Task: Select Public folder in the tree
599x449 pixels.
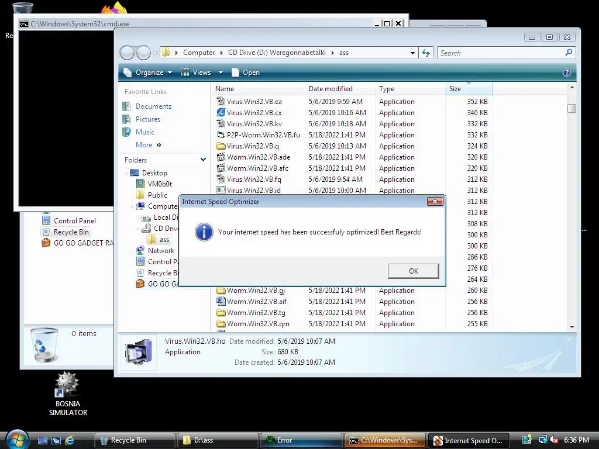Action: tap(157, 195)
